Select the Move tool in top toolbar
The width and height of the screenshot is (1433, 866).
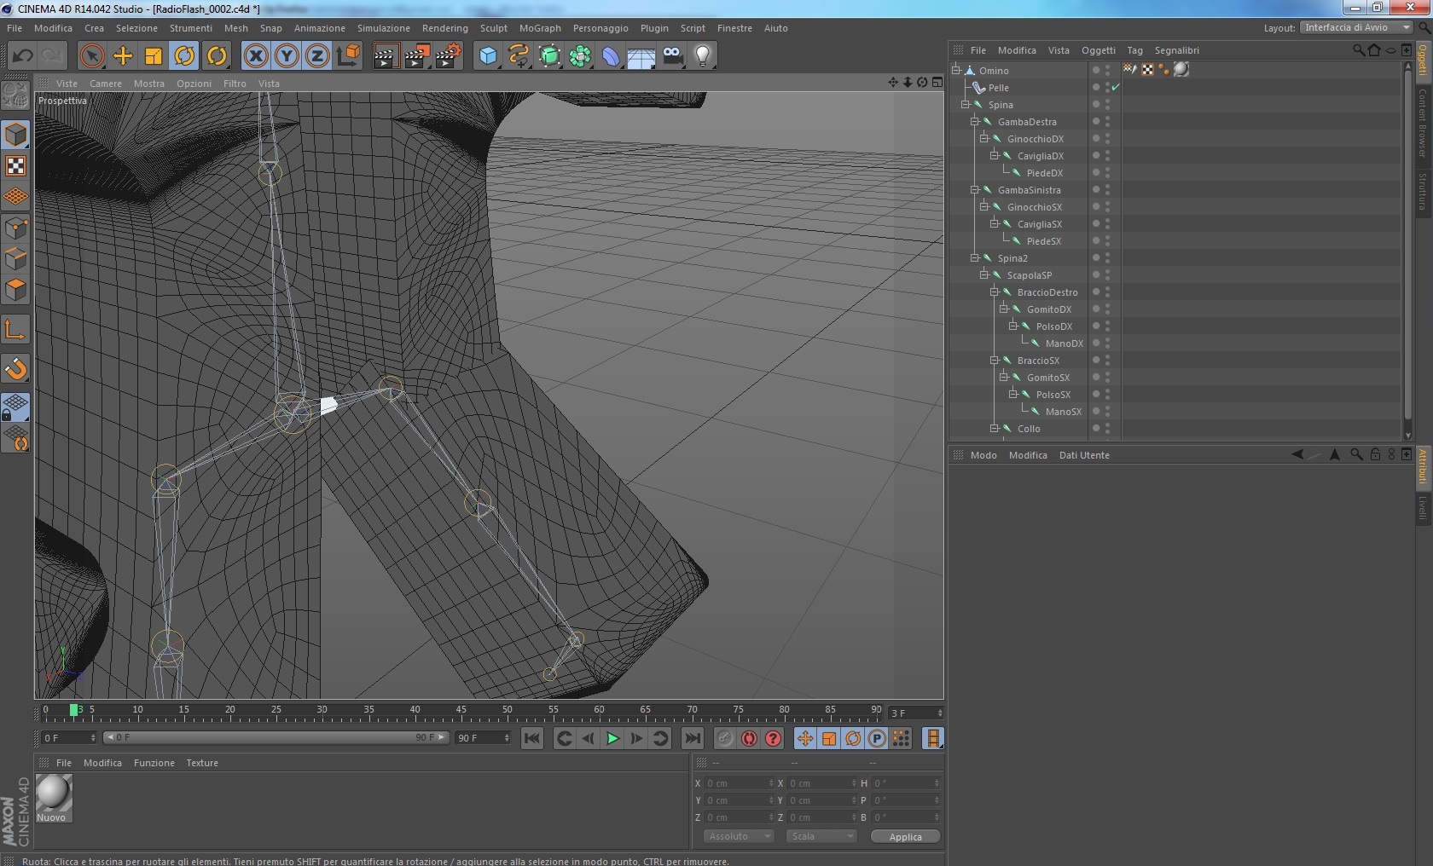(123, 56)
